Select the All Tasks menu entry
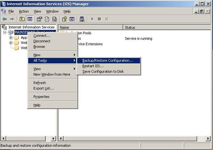Screen dimensions: 213x150 (x=52, y=60)
